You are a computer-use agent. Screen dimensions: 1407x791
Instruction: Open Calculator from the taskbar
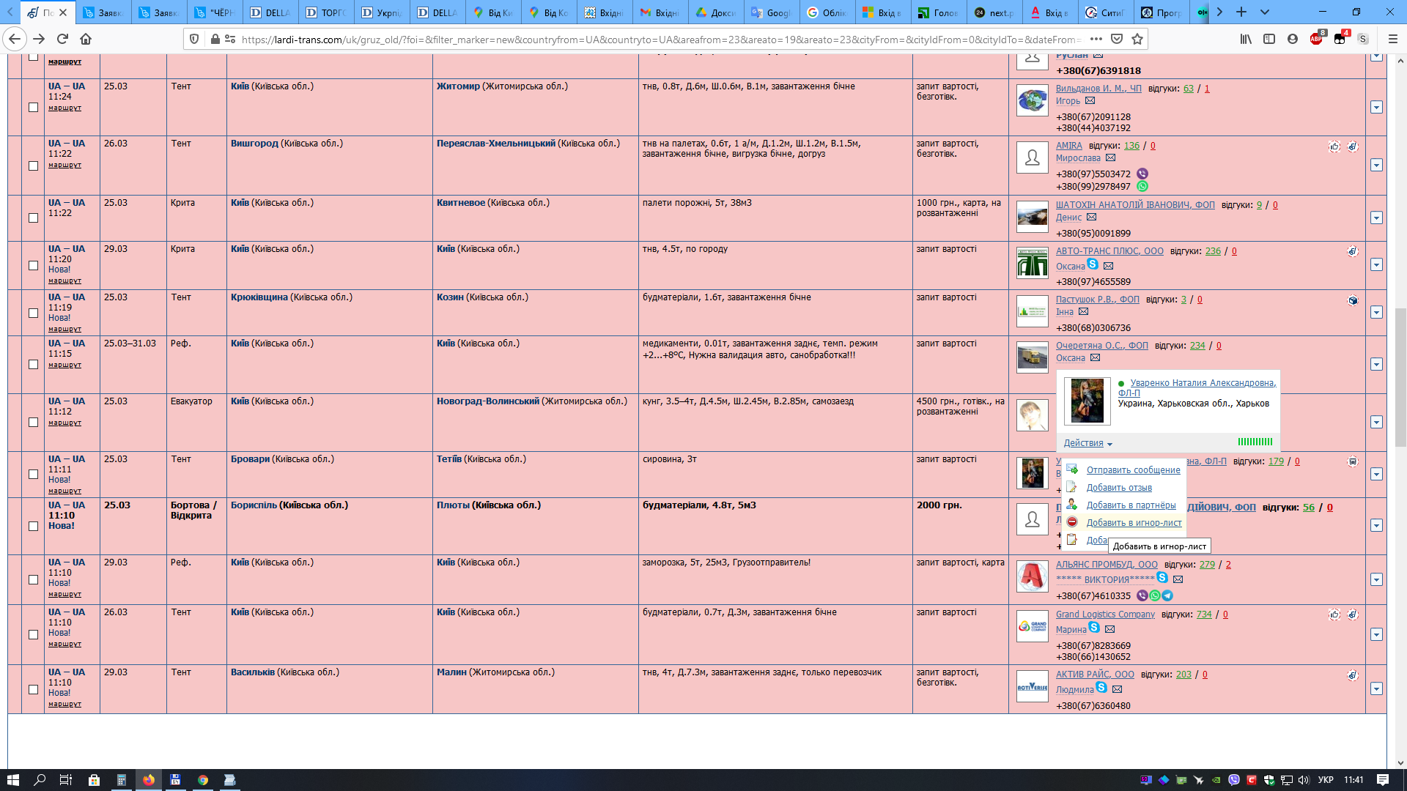coord(122,780)
